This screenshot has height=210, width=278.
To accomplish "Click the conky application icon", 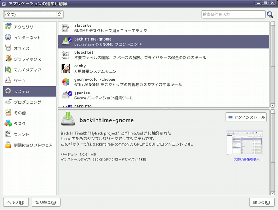I will [x=66, y=68].
